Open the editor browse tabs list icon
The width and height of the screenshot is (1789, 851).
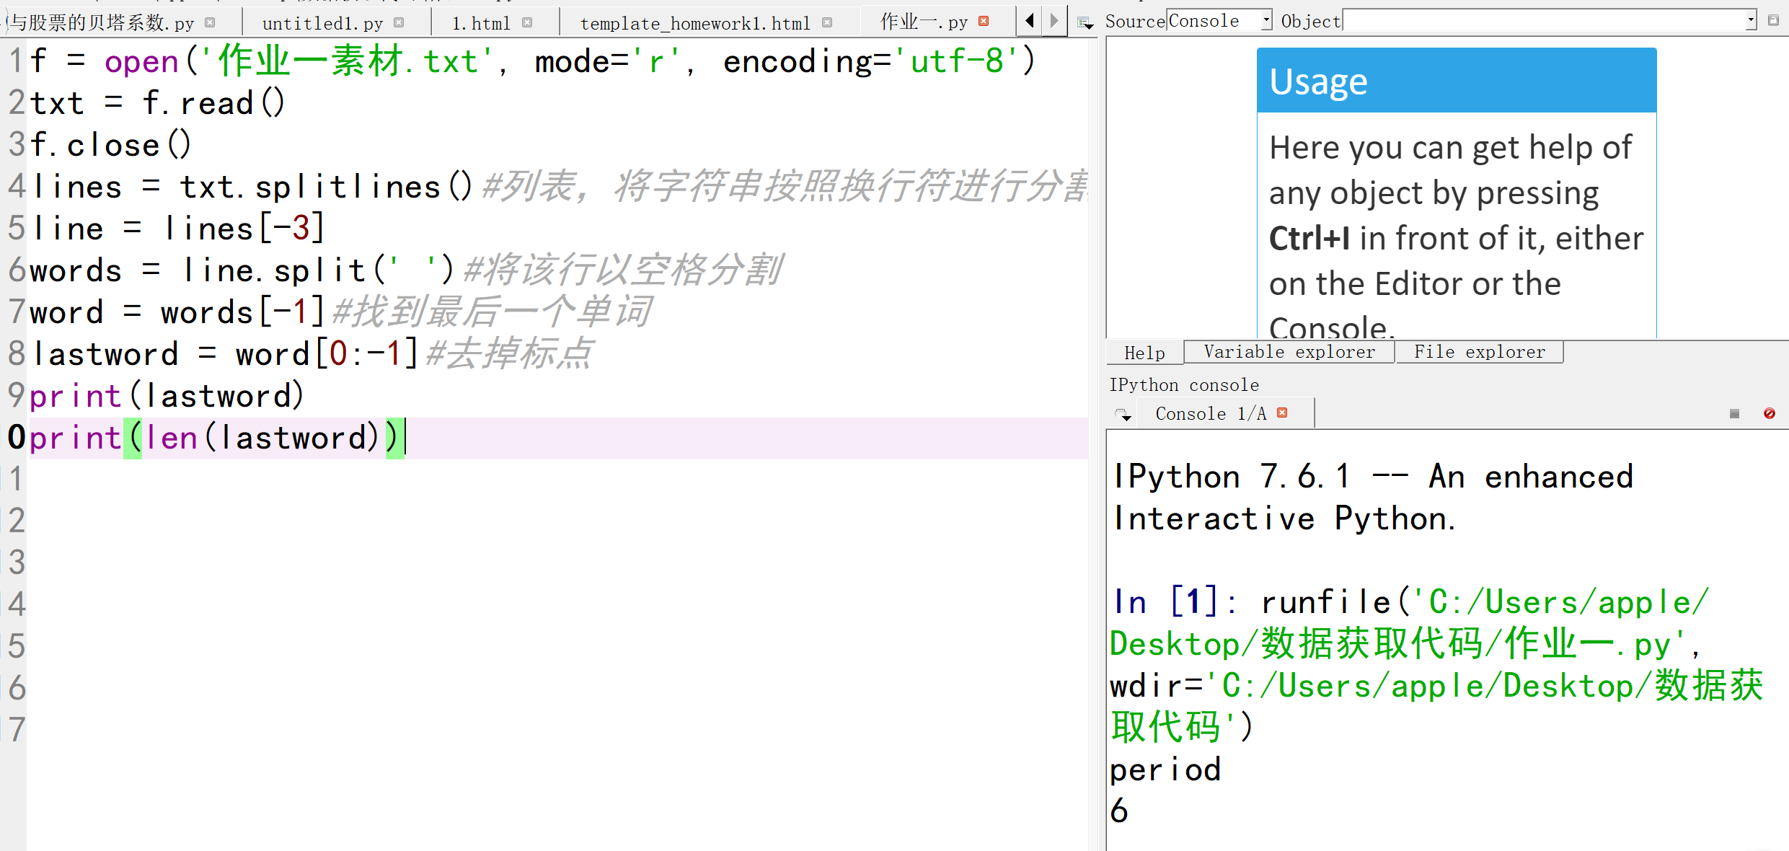(1085, 23)
